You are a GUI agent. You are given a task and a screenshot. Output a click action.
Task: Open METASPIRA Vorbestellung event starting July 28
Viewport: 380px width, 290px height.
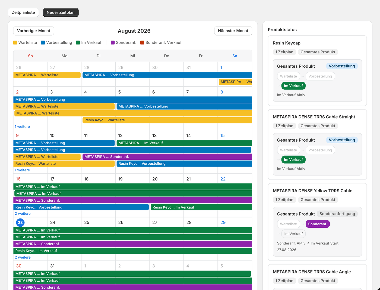click(x=167, y=75)
